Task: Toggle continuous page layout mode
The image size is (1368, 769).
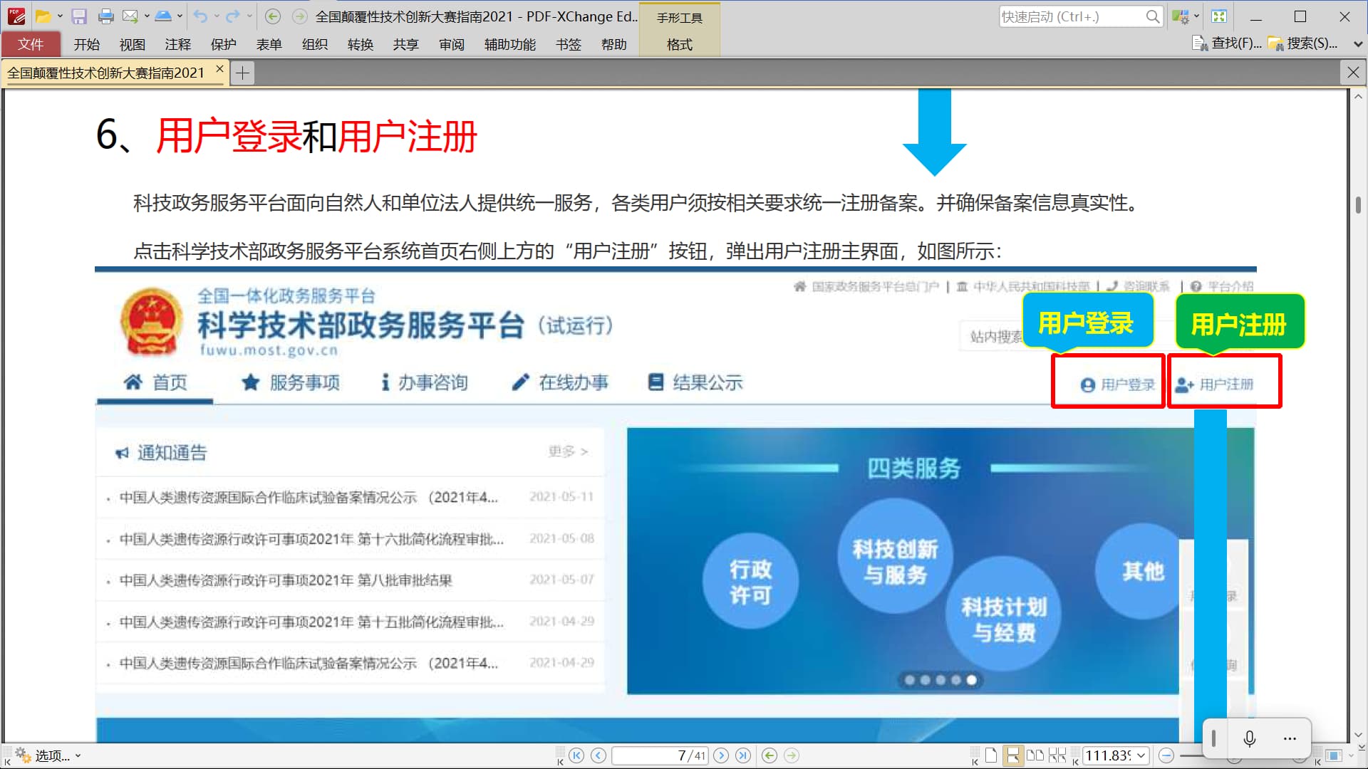Action: 1012,755
